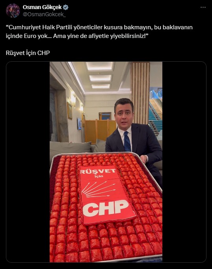
Task: Open the three-dot more options menu
Action: 203,8
